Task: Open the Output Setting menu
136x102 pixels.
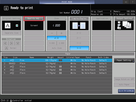Action: point(124,18)
